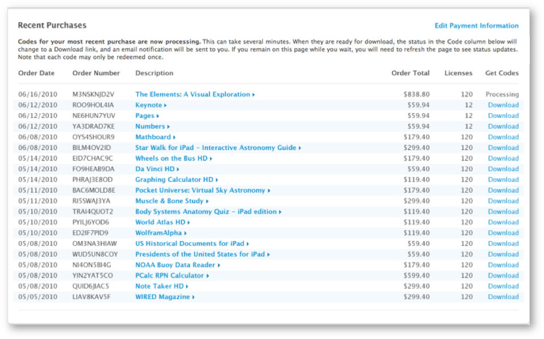This screenshot has height=339, width=544.
Task: Download codes for Muscle & Bone Study
Action: (x=503, y=201)
